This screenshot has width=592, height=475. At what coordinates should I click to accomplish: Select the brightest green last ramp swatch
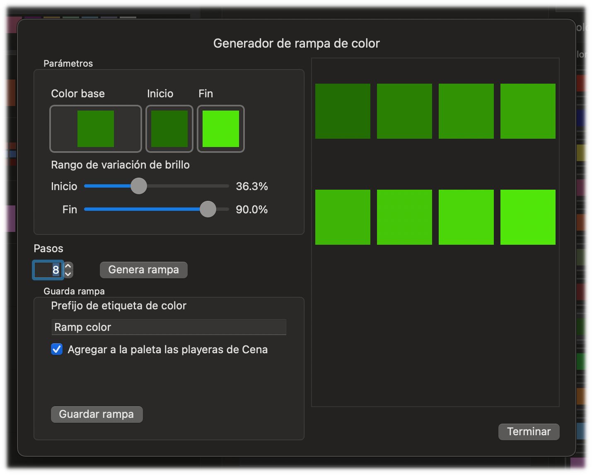(x=528, y=217)
